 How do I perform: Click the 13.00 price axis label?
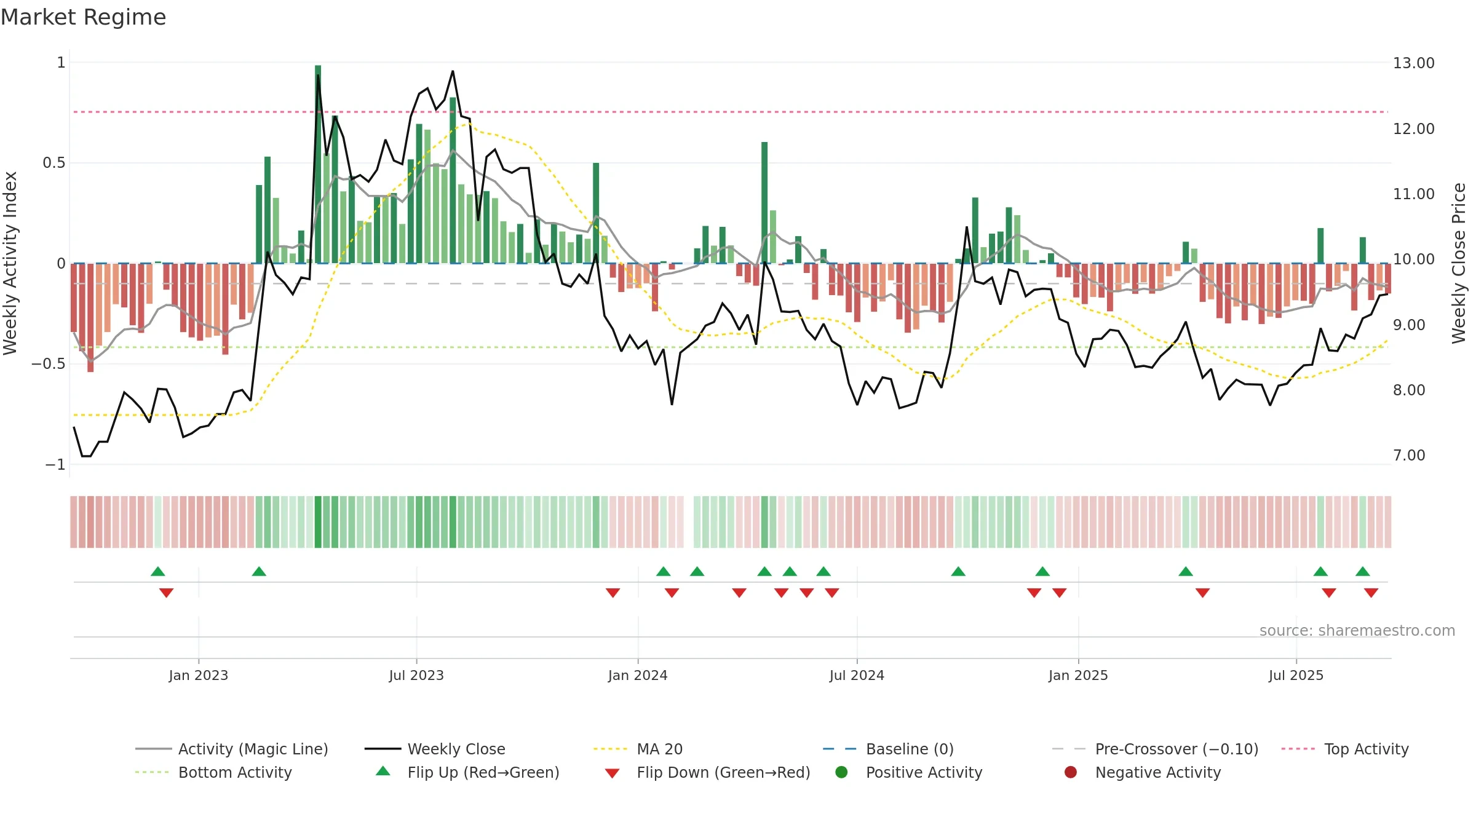1413,63
